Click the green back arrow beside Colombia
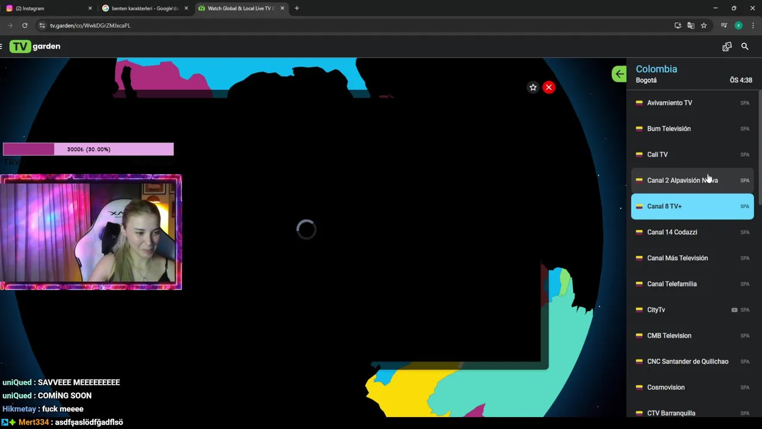The width and height of the screenshot is (762, 429). click(619, 74)
